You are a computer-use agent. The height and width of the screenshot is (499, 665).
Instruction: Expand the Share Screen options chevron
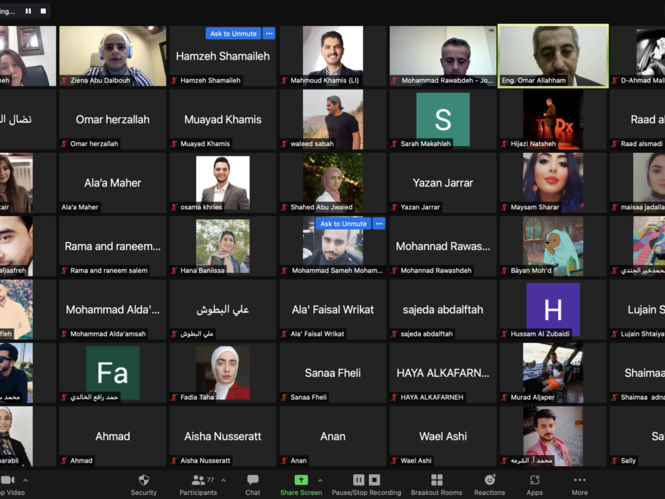tap(320, 480)
